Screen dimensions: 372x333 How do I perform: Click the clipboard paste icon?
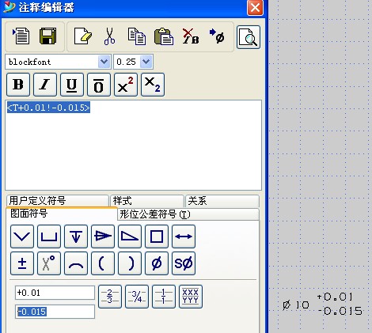pyautogui.click(x=164, y=36)
